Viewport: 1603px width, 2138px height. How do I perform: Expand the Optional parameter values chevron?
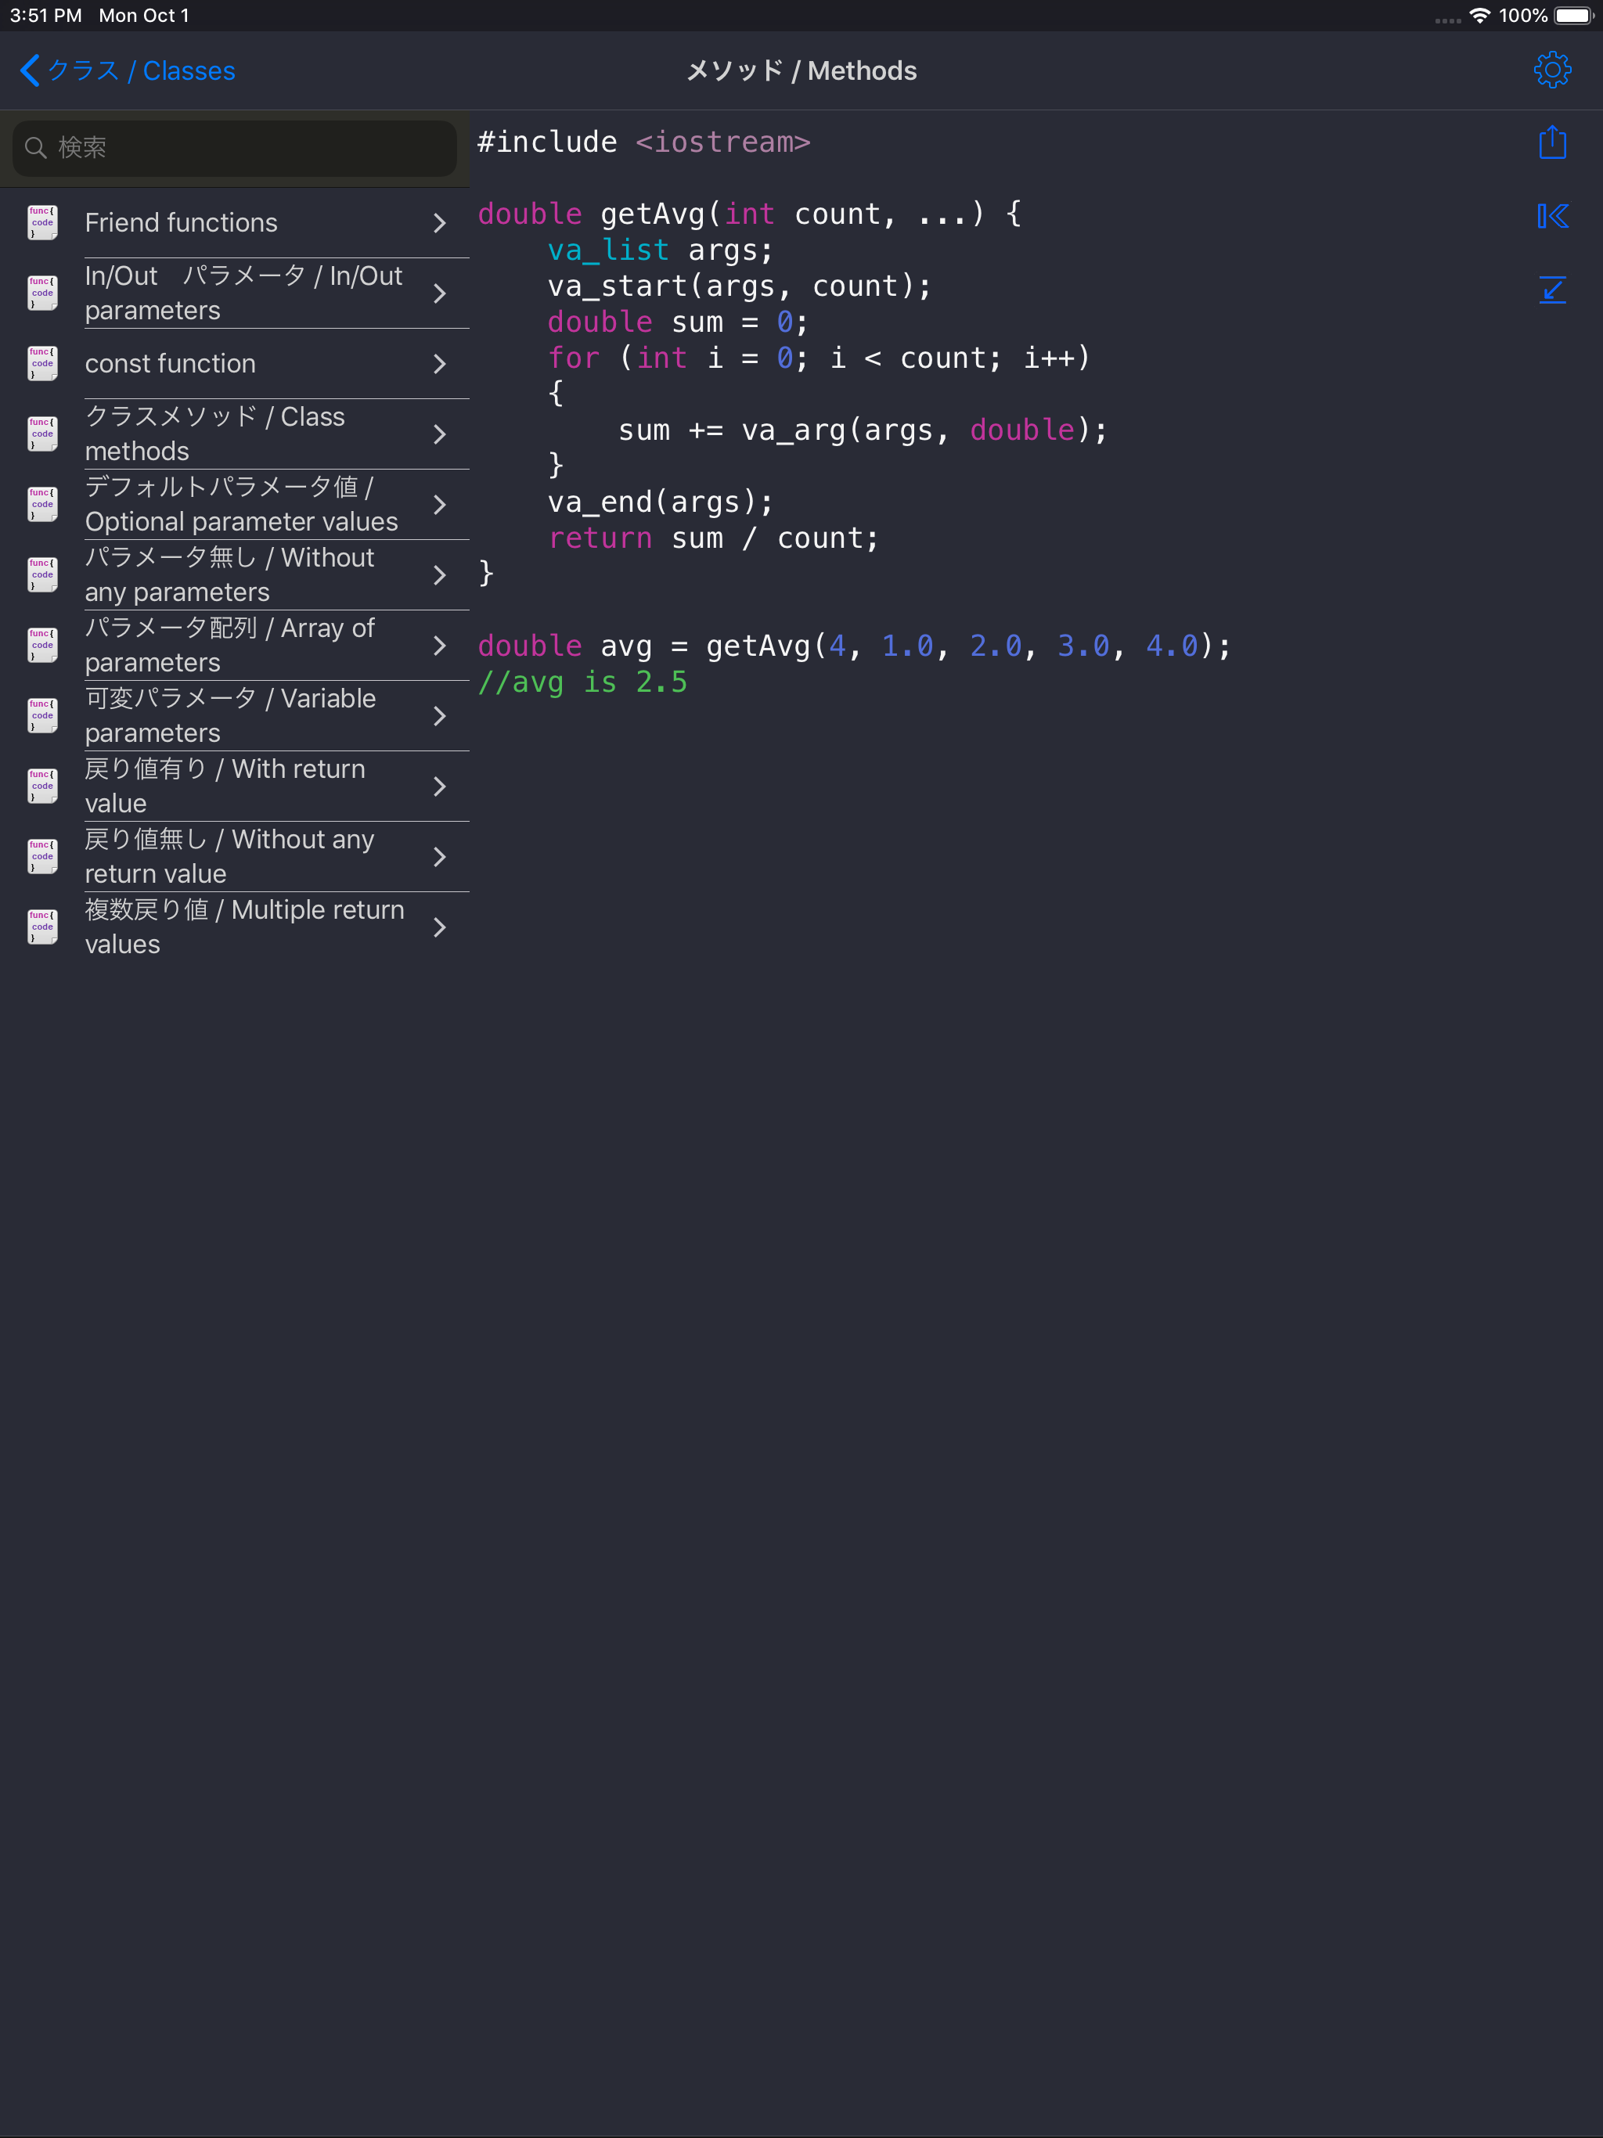441,503
